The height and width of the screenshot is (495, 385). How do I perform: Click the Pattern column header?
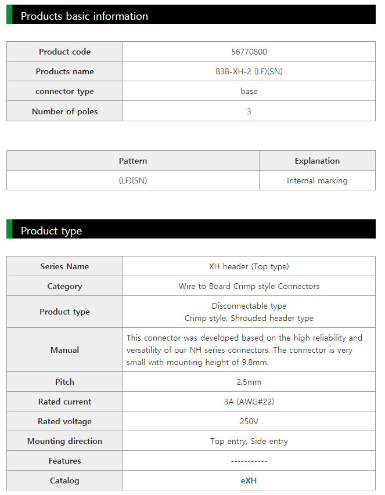point(133,161)
